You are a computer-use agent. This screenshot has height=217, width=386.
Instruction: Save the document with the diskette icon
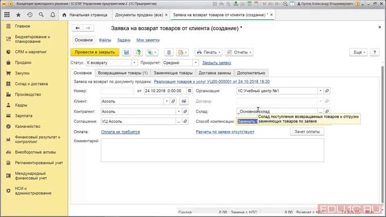point(126,52)
